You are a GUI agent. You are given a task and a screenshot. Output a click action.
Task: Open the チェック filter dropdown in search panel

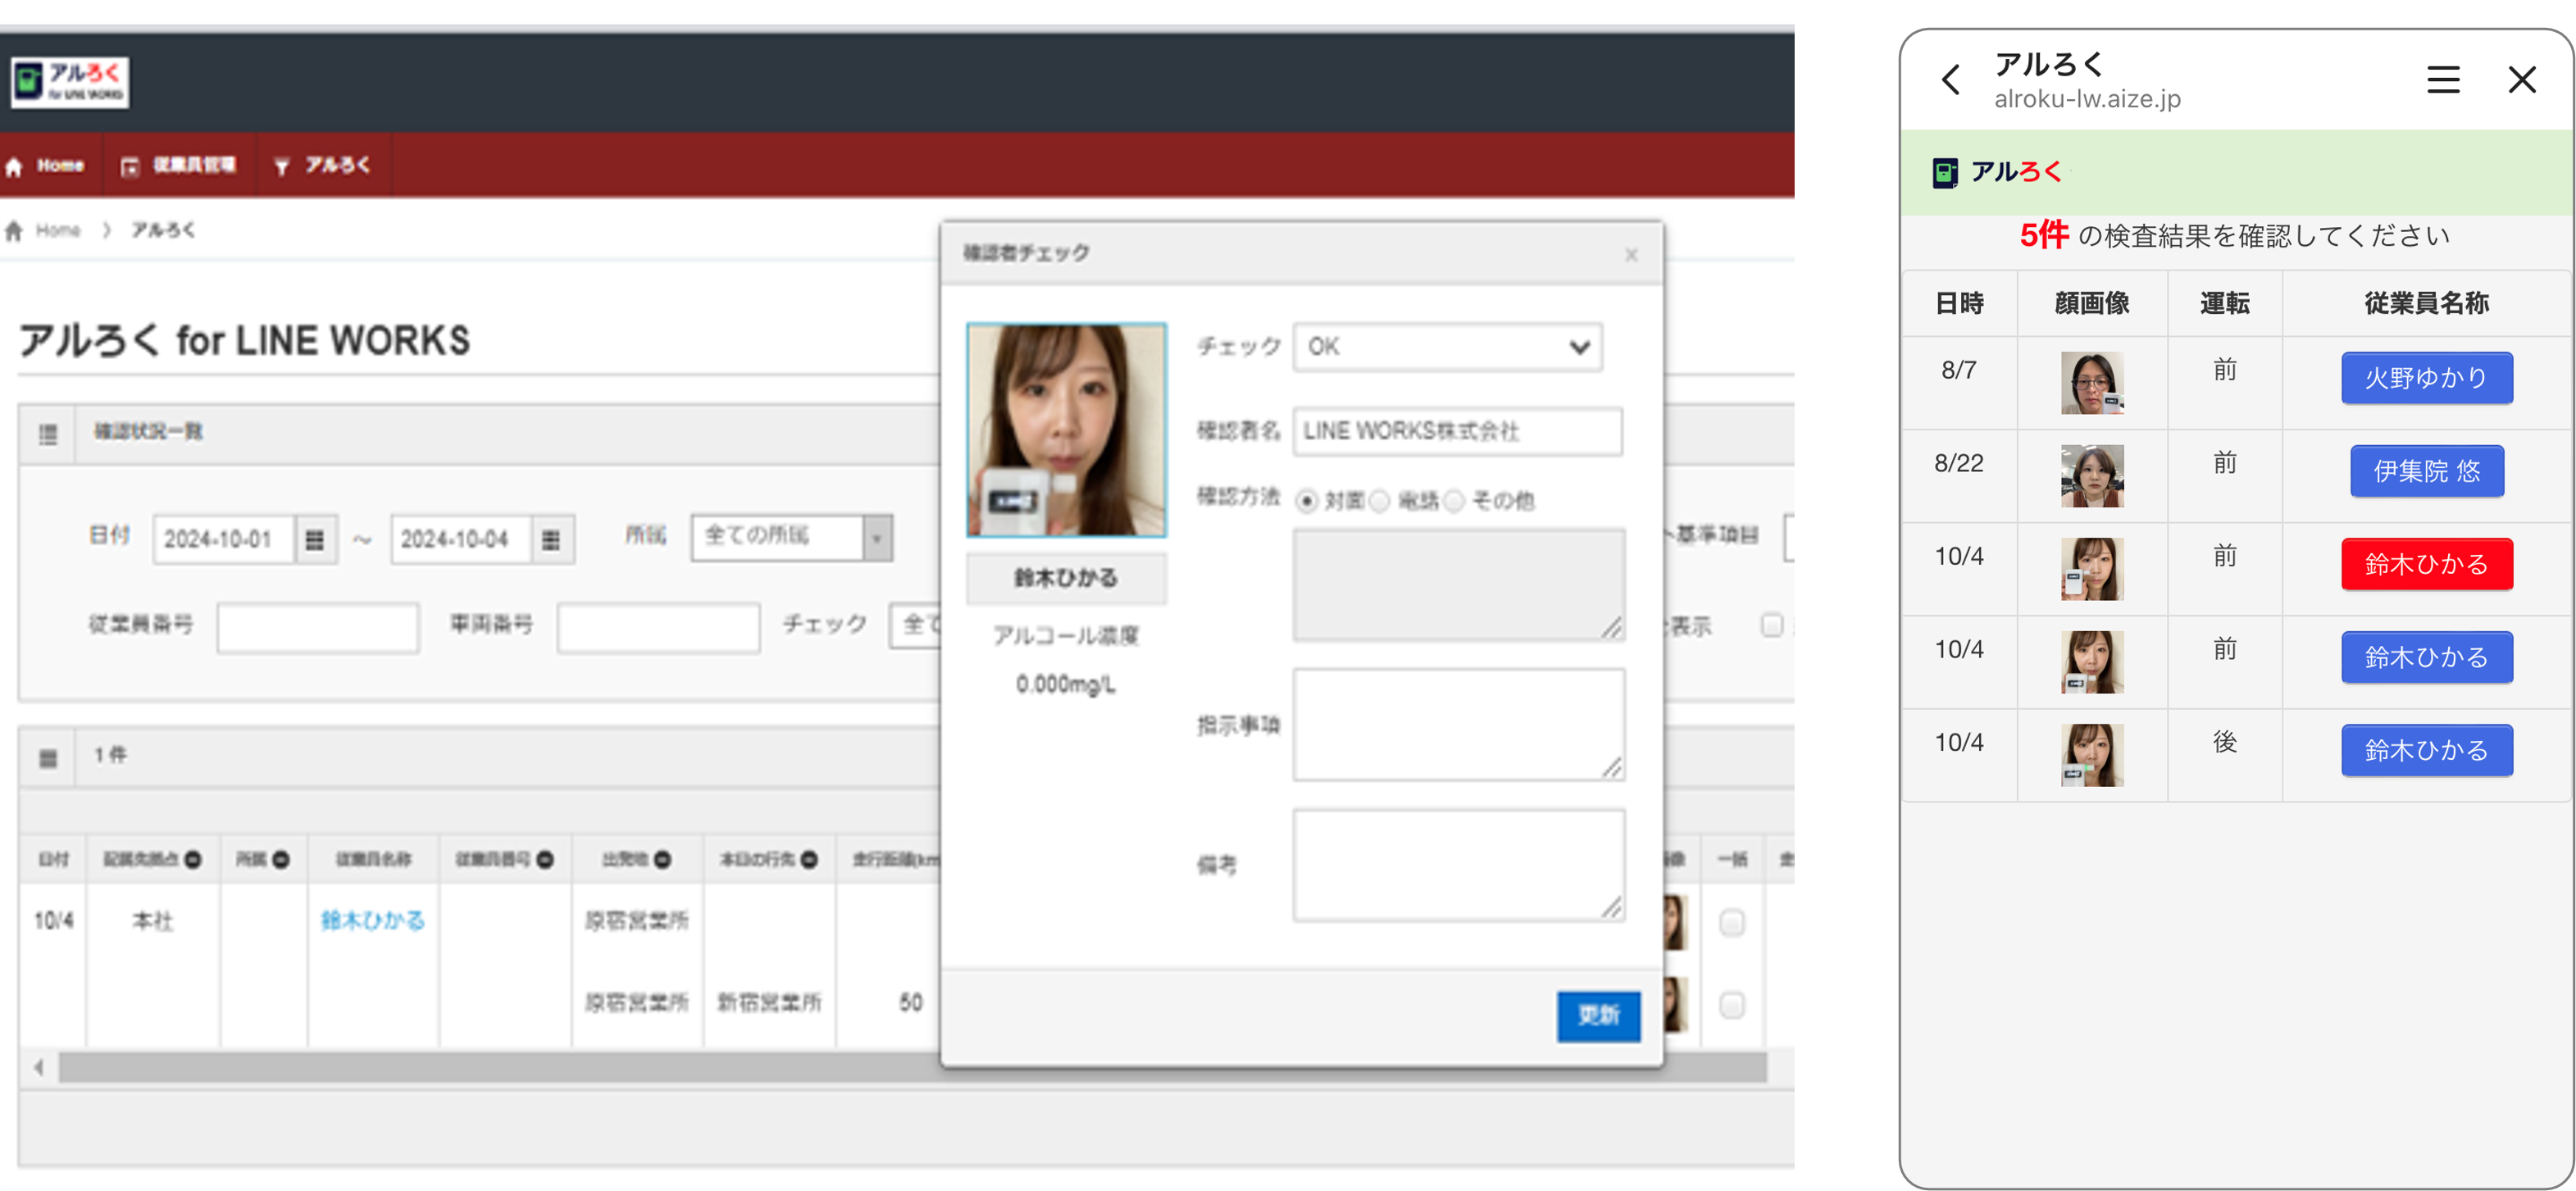915,625
